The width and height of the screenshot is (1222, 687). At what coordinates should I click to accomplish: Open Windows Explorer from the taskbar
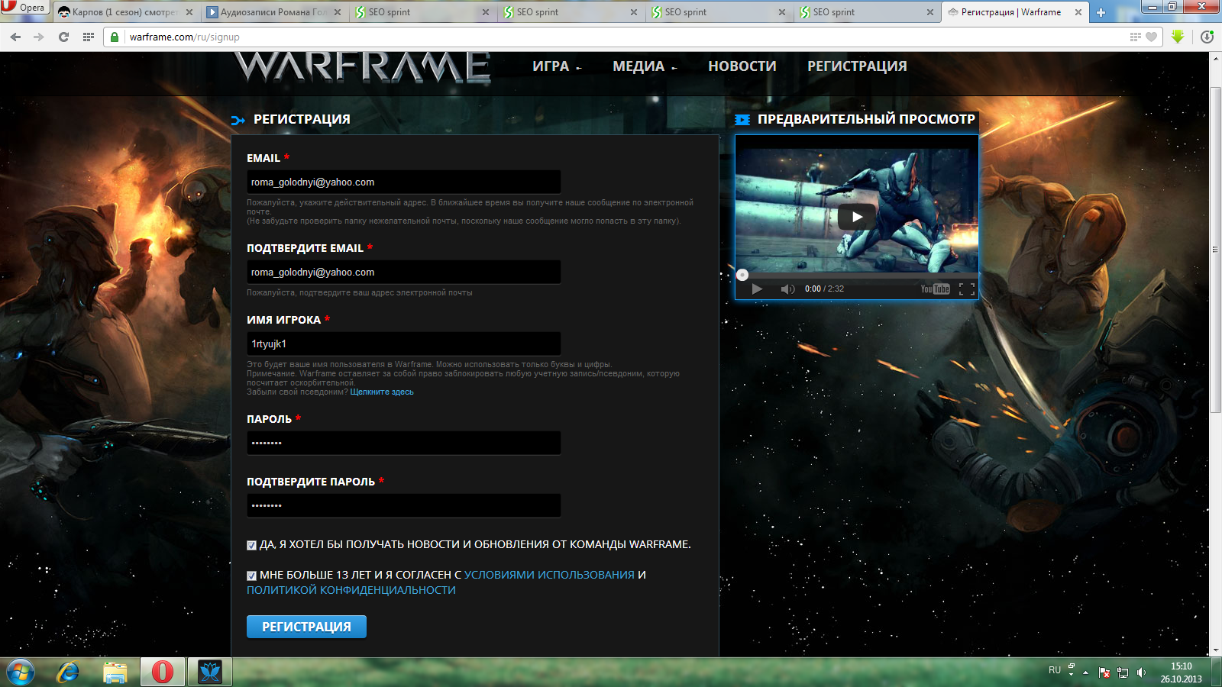pyautogui.click(x=115, y=672)
